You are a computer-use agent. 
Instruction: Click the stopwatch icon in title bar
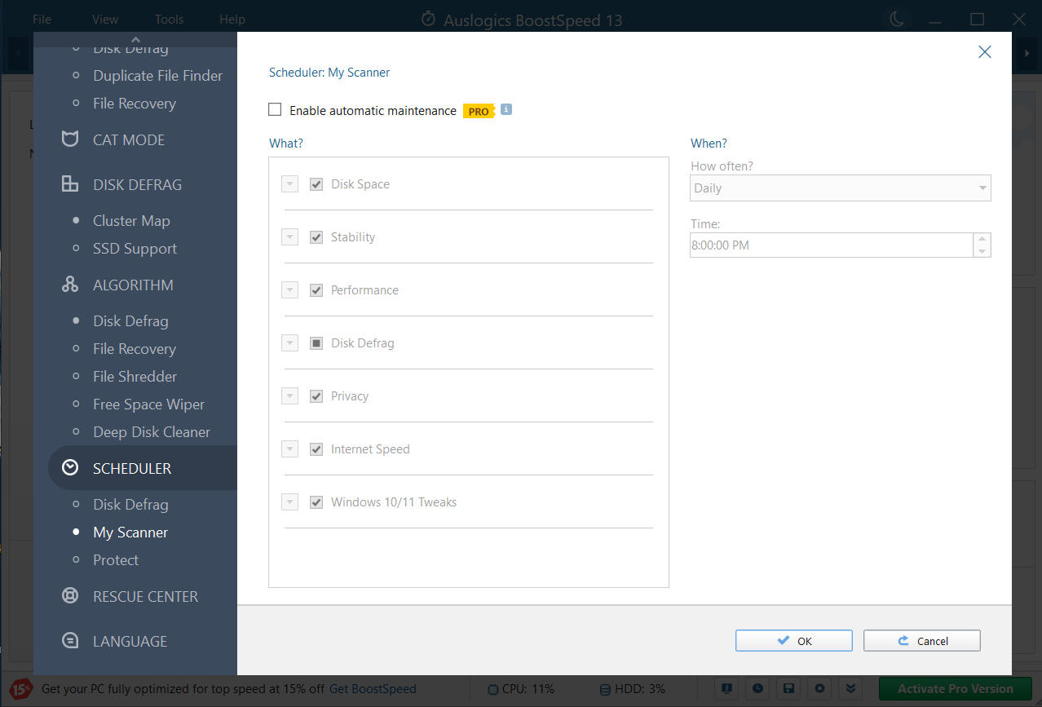pyautogui.click(x=428, y=20)
